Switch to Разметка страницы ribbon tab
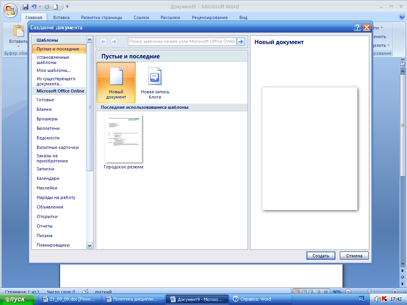 (x=101, y=17)
